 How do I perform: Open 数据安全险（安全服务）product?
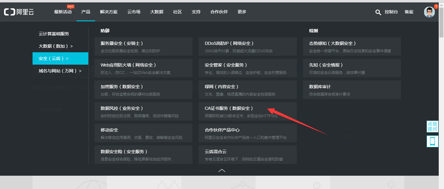(143, 155)
